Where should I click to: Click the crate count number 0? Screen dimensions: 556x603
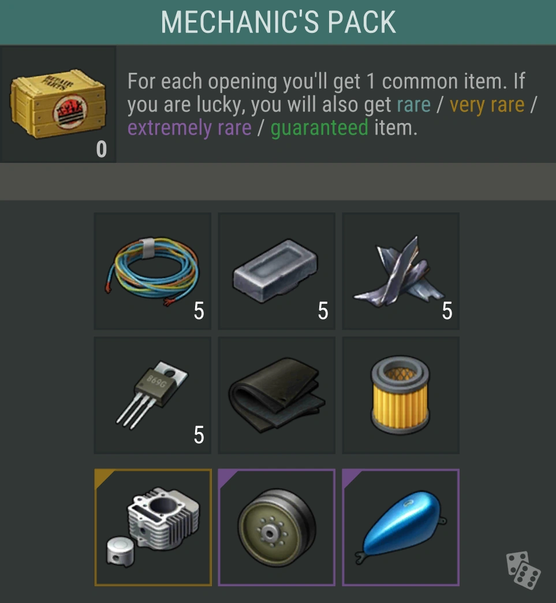click(x=102, y=149)
